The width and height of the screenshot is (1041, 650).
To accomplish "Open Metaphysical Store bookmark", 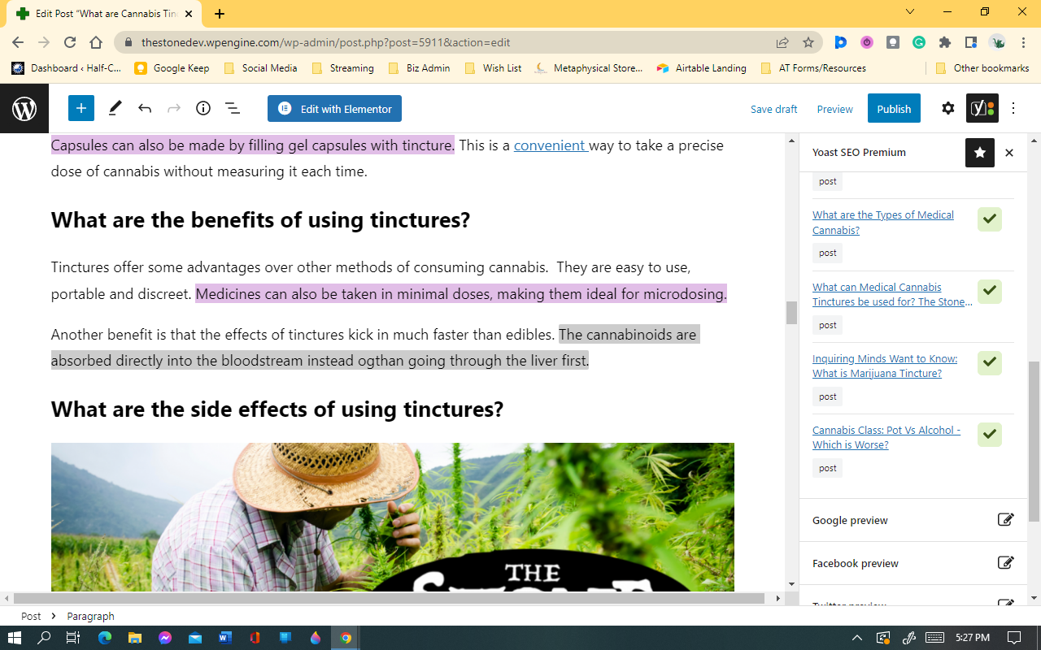I will 589,68.
